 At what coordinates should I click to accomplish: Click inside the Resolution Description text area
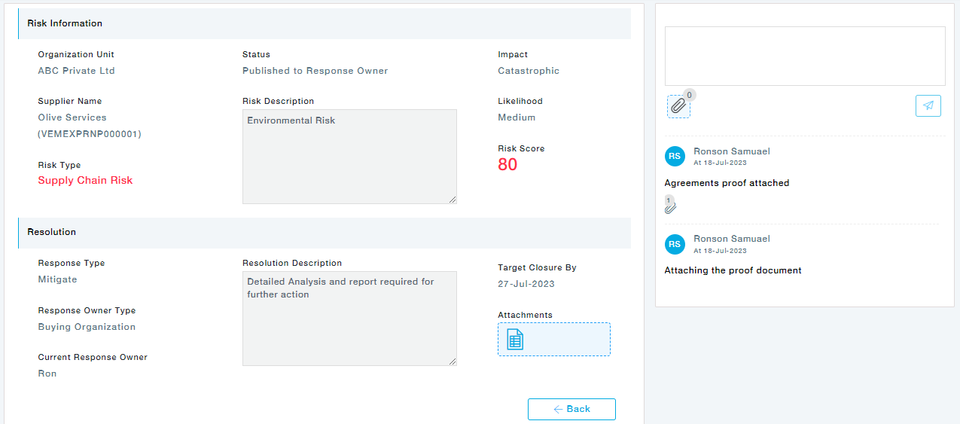[349, 319]
